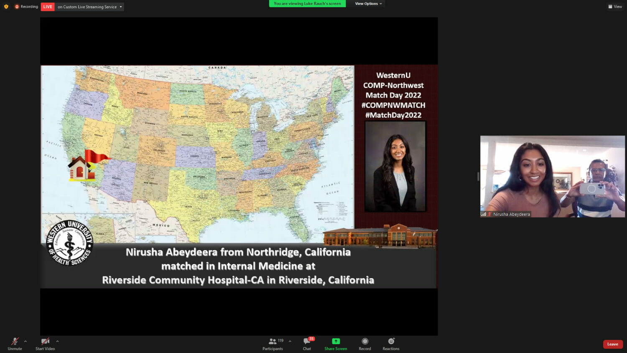Select Nirusha Abeydeera's video thumbnail
This screenshot has width=627, height=353.
click(552, 176)
